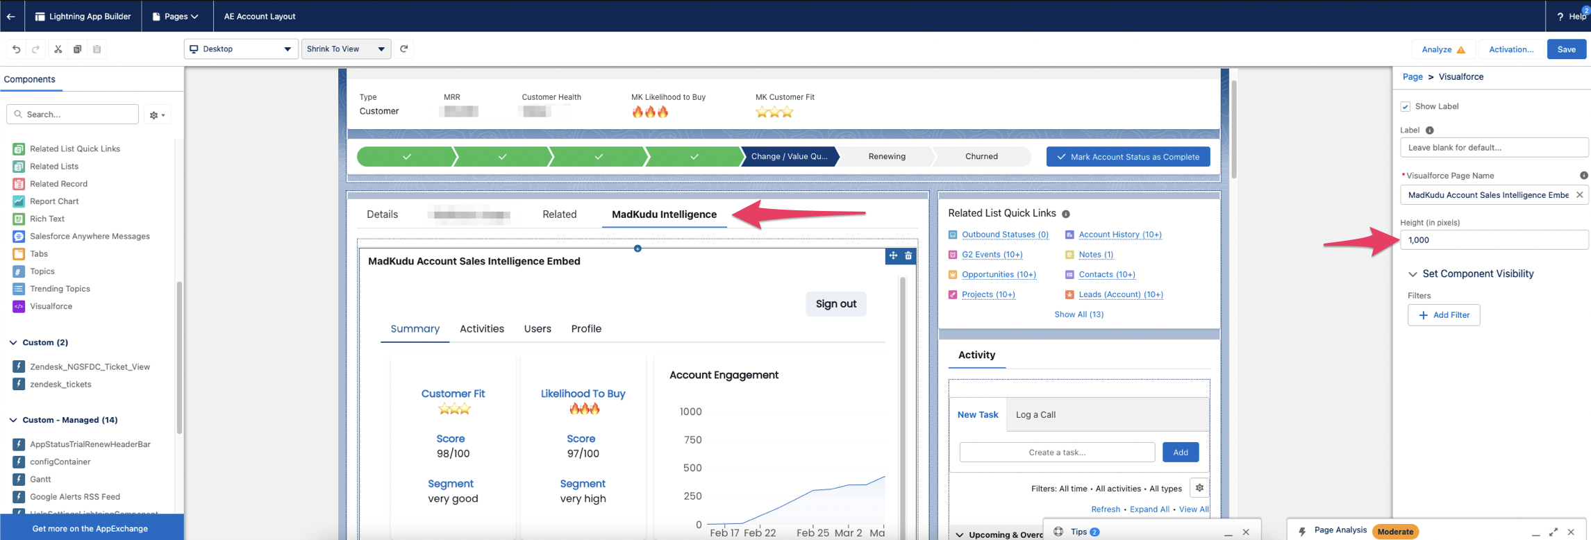Click Show All (13) link
The height and width of the screenshot is (540, 1591).
coord(1078,314)
